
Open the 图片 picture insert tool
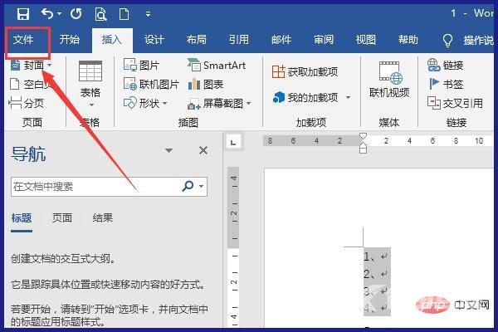(x=141, y=65)
